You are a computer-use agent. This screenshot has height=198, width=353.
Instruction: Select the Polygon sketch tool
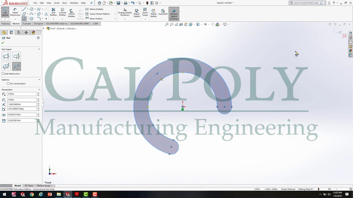pyautogui.click(x=31, y=19)
